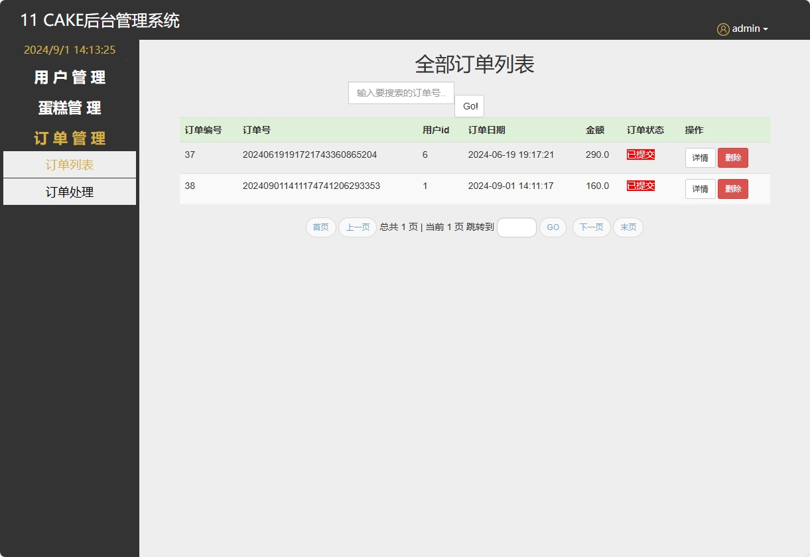Click the admin avatar icon
Viewport: 810px width, 557px height.
pos(722,29)
